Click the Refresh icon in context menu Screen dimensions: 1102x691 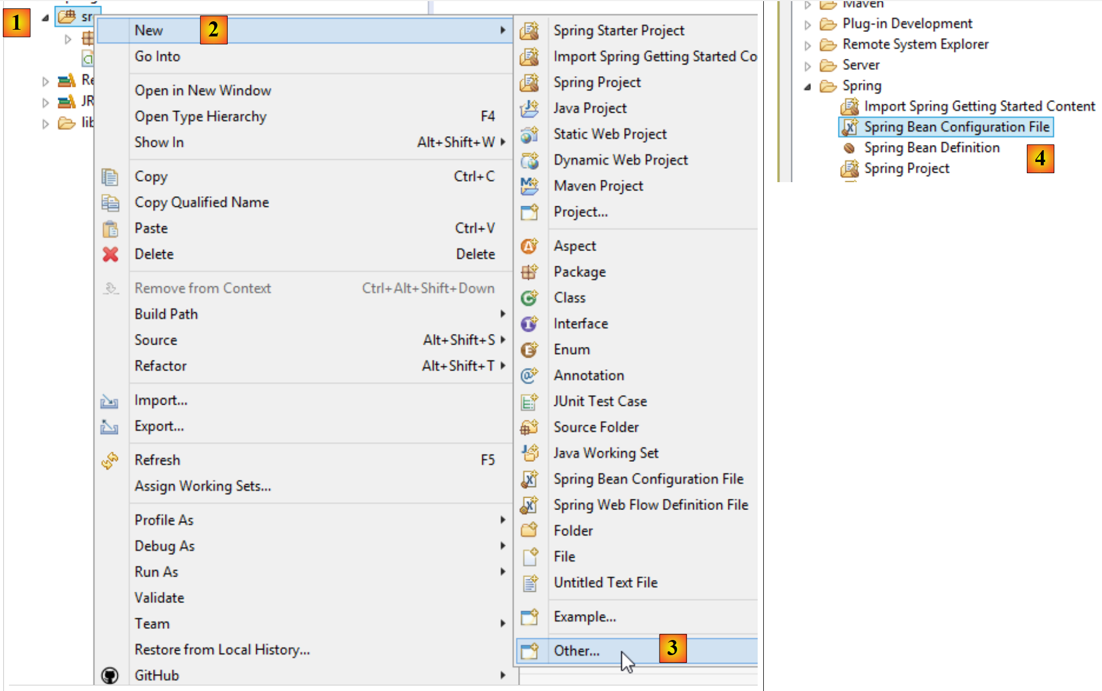[110, 460]
